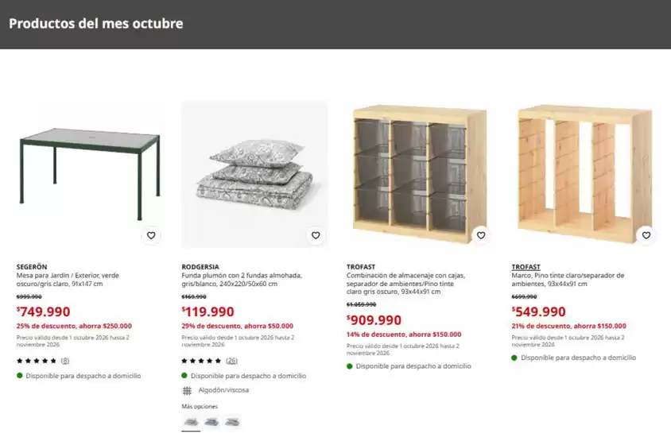
Task: Select second RODGERSIA option thumbnail
Action: [x=211, y=422]
